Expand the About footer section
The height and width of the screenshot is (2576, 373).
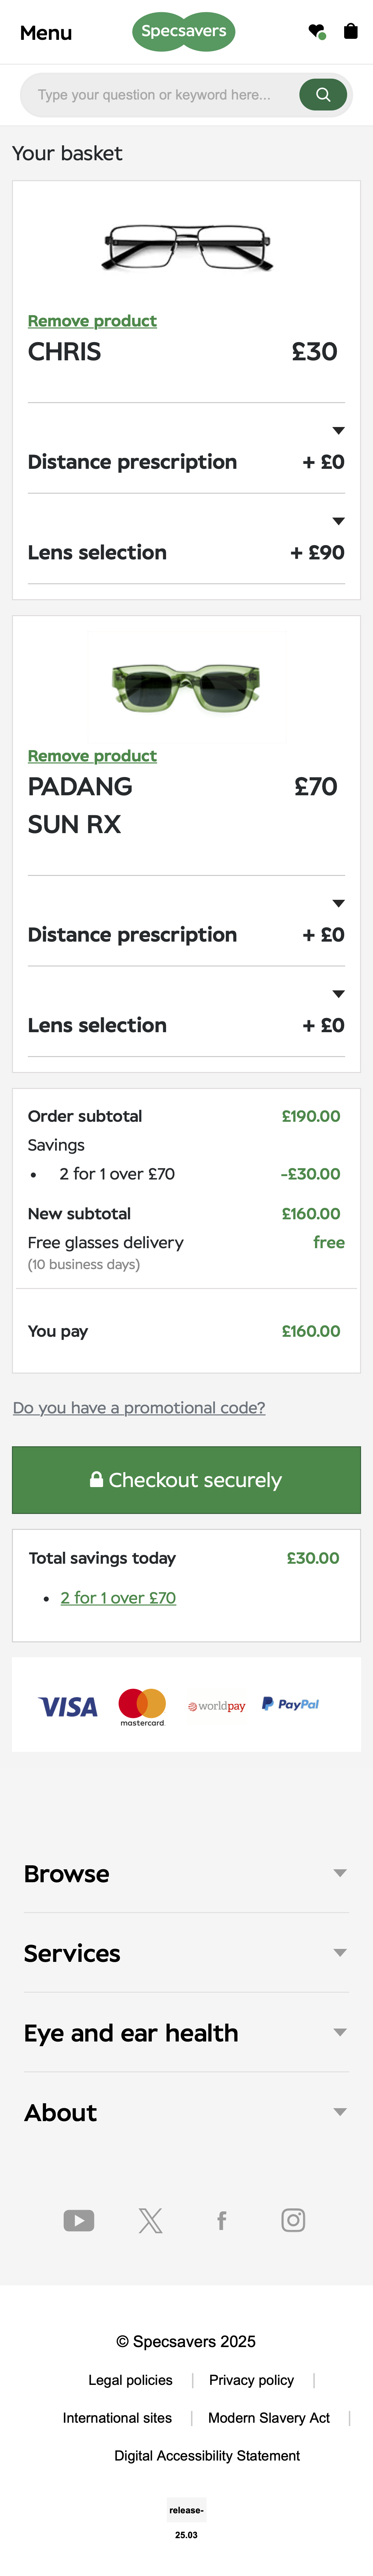click(x=186, y=2112)
